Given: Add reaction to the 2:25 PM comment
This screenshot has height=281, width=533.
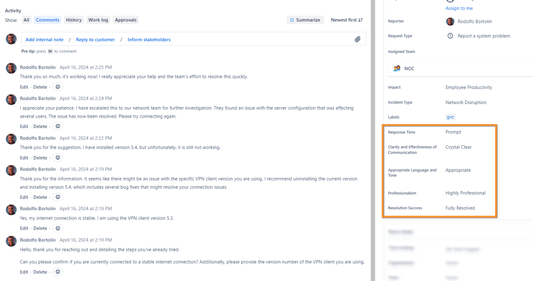Looking at the screenshot, I should (x=58, y=87).
